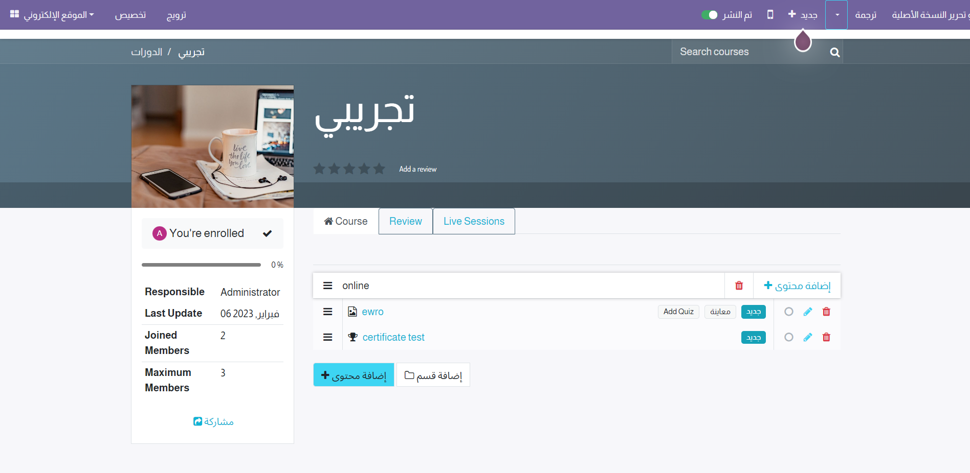Toggle the published switch off
This screenshot has width=970, height=473.
pos(709,15)
